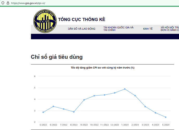Select the 7/2022 data point on chart
The width and height of the screenshot is (179, 130).
63,109
